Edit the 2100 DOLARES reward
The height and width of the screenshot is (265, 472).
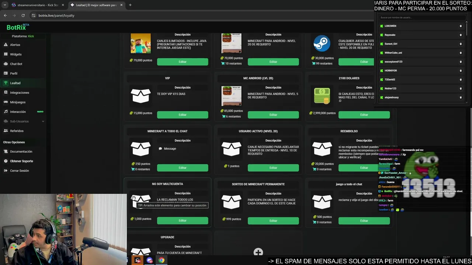click(x=364, y=115)
